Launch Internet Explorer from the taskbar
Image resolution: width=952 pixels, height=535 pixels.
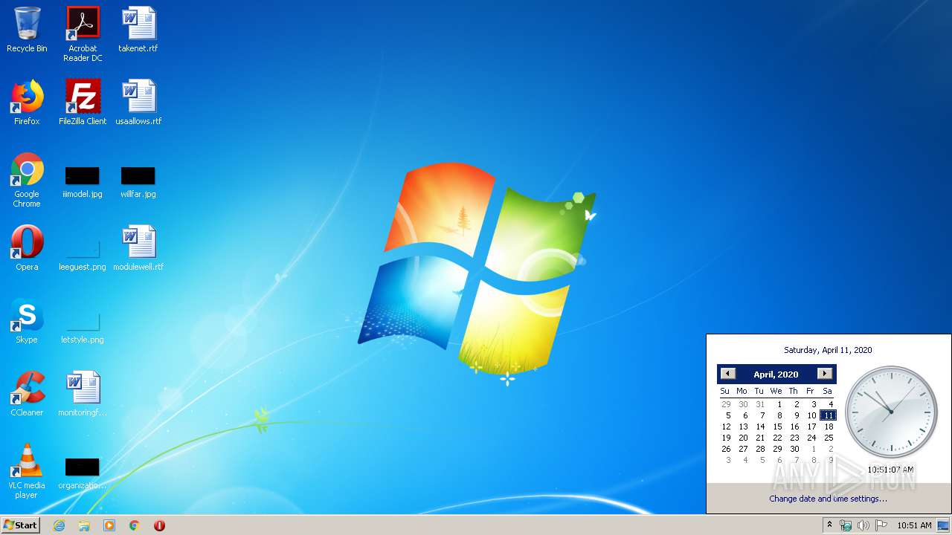(x=59, y=525)
